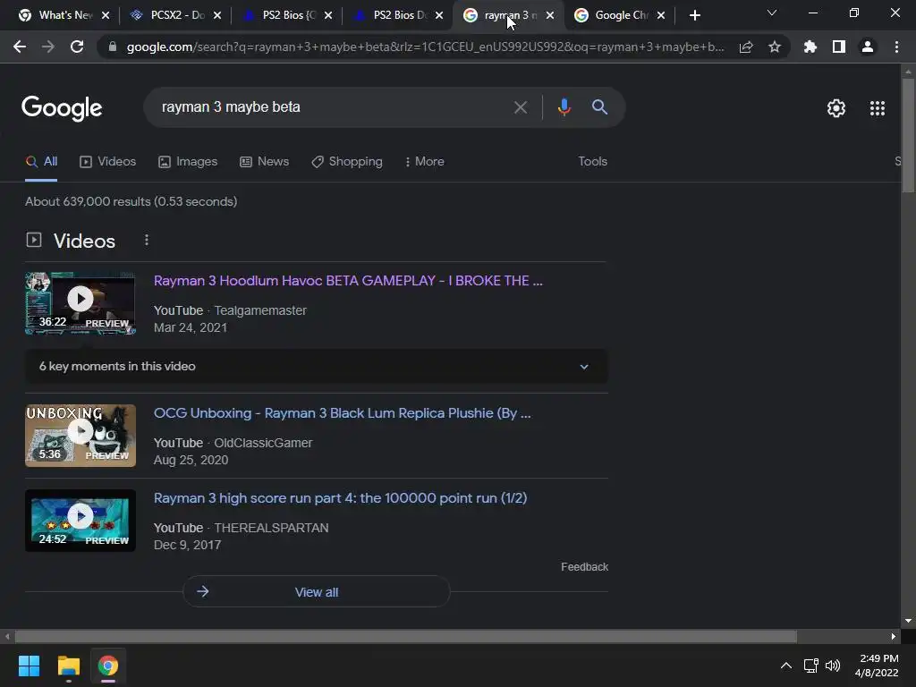
Task: Switch to the Videos search tab
Action: (x=108, y=162)
